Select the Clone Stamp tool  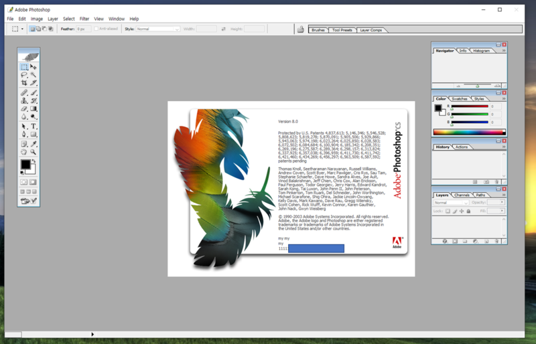tap(24, 100)
